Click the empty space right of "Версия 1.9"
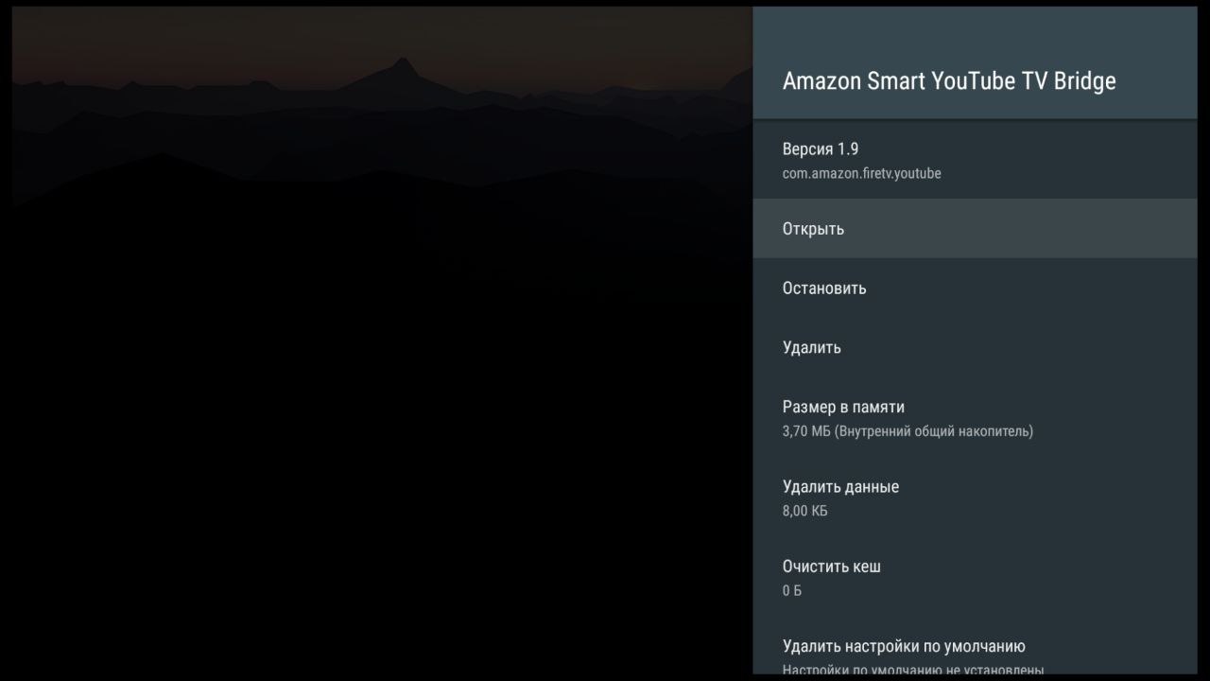 coord(1040,149)
